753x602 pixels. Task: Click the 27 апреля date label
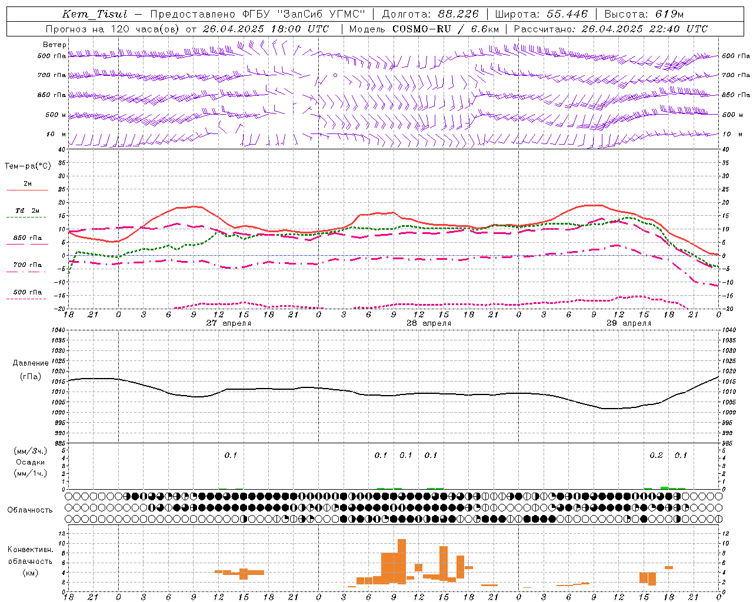[x=228, y=323]
